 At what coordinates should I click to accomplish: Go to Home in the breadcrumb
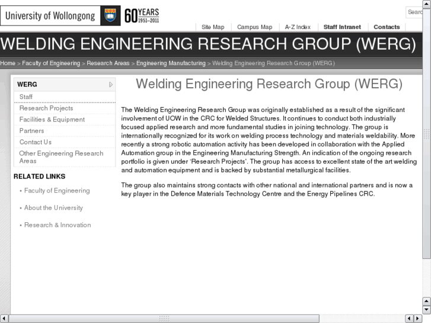pyautogui.click(x=8, y=63)
